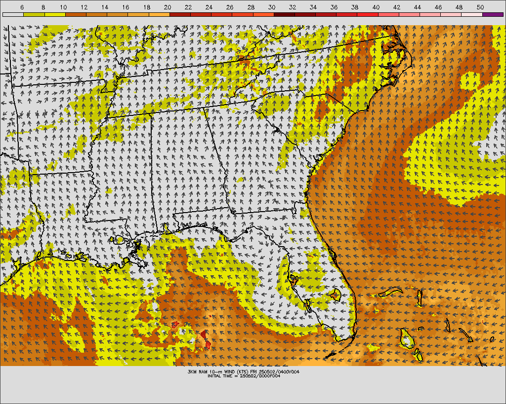This screenshot has height=404, width=506.
Task: Click the 28–30 knots bright orange-red swatch
Action: click(x=263, y=14)
